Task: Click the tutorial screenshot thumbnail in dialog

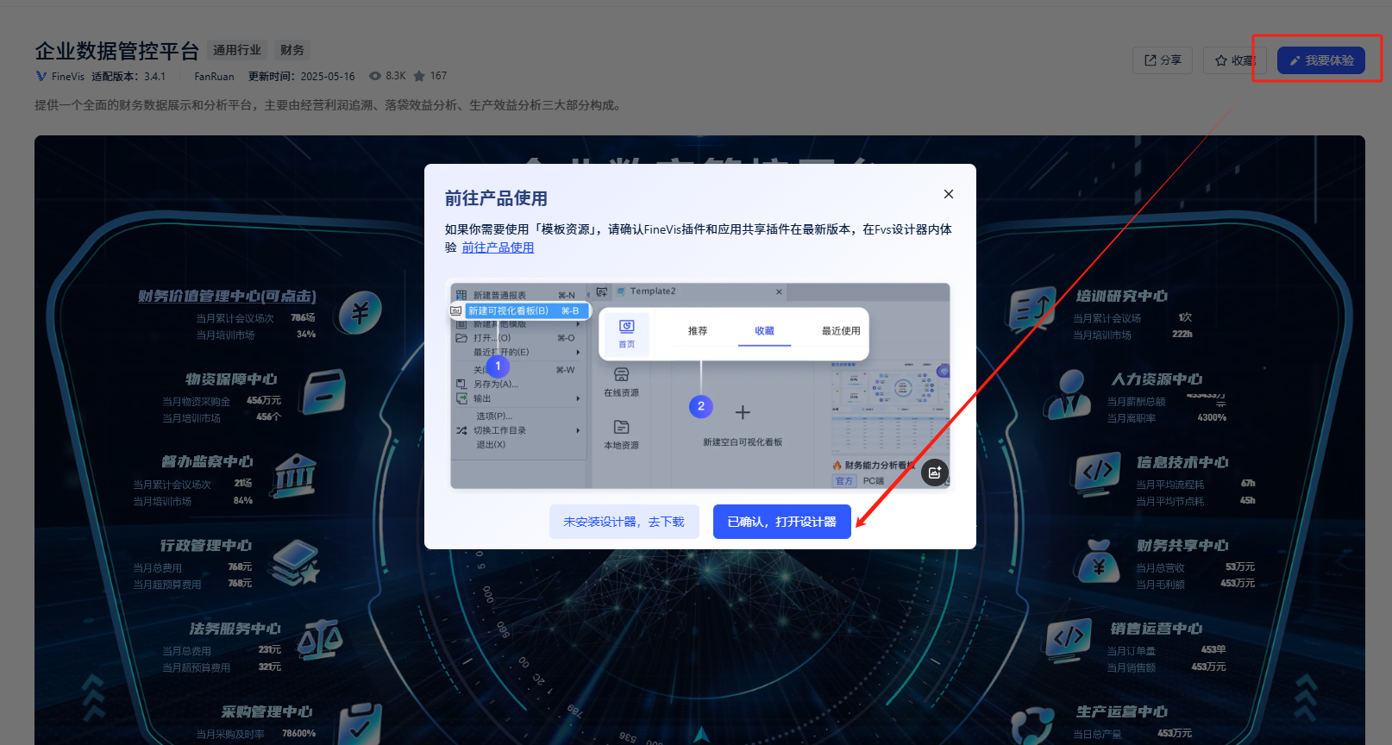Action: 700,386
